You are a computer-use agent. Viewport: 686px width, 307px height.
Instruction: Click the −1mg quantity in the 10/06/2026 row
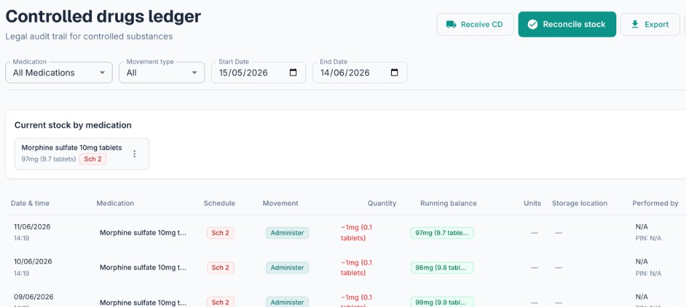pos(356,268)
